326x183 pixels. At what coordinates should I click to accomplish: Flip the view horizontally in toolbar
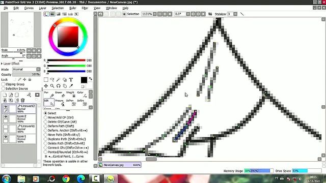pos(210,14)
